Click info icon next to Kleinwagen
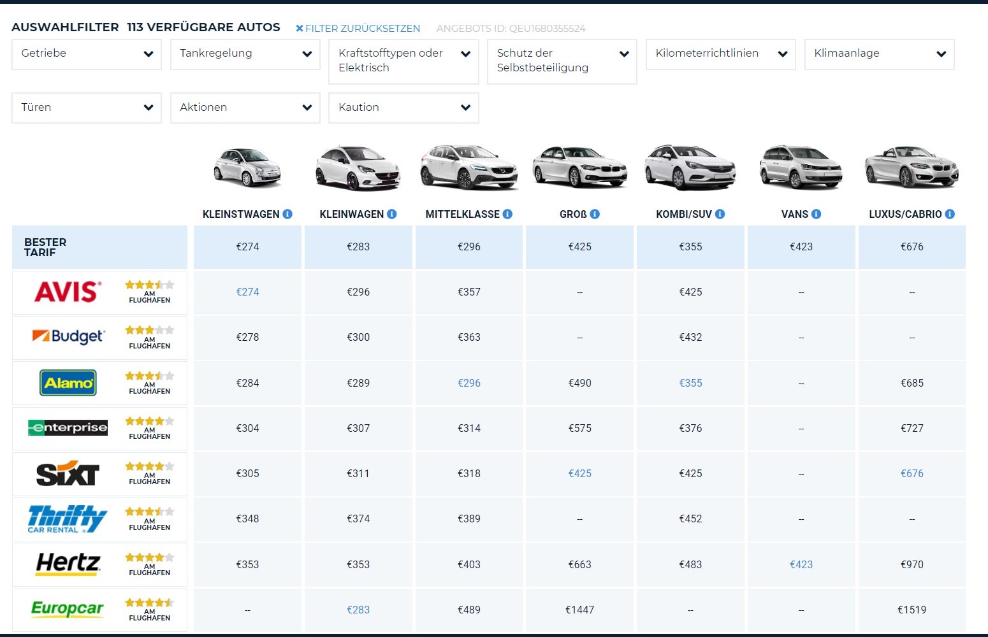The image size is (988, 637). 392,214
